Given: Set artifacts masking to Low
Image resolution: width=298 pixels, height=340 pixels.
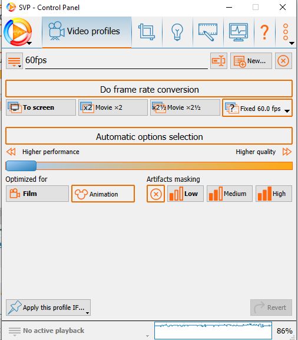Looking at the screenshot, I should click(x=186, y=194).
